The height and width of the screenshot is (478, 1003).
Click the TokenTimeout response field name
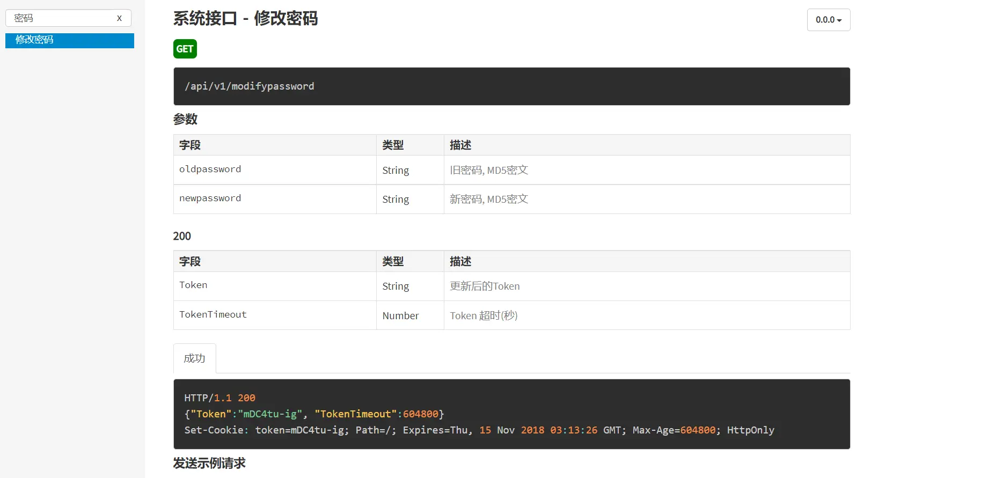pyautogui.click(x=213, y=315)
